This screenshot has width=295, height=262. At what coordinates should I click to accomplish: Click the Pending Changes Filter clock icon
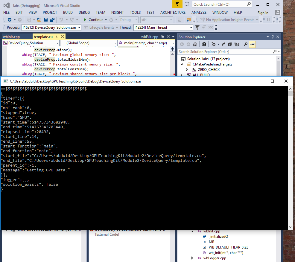[214, 44]
